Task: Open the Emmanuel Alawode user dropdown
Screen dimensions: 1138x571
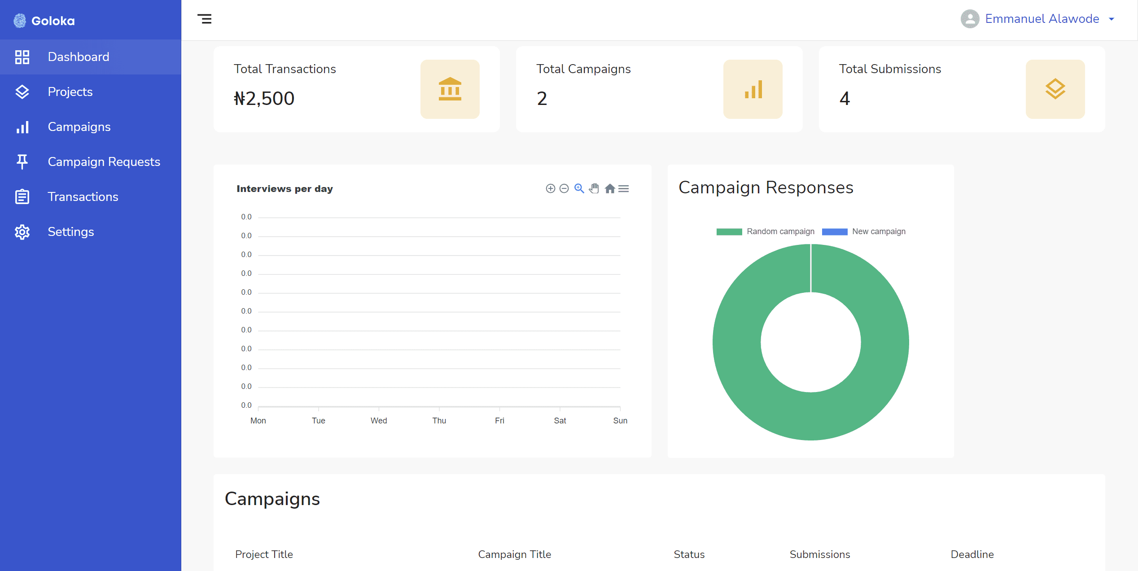Action: click(1041, 19)
